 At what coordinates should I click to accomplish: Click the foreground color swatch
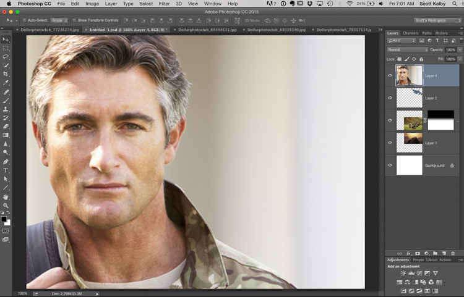tap(4, 219)
